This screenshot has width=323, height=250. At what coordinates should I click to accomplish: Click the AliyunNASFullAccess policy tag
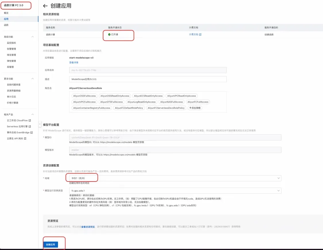point(172,102)
